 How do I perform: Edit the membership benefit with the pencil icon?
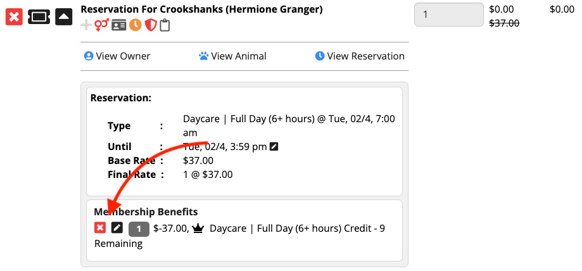pos(117,227)
